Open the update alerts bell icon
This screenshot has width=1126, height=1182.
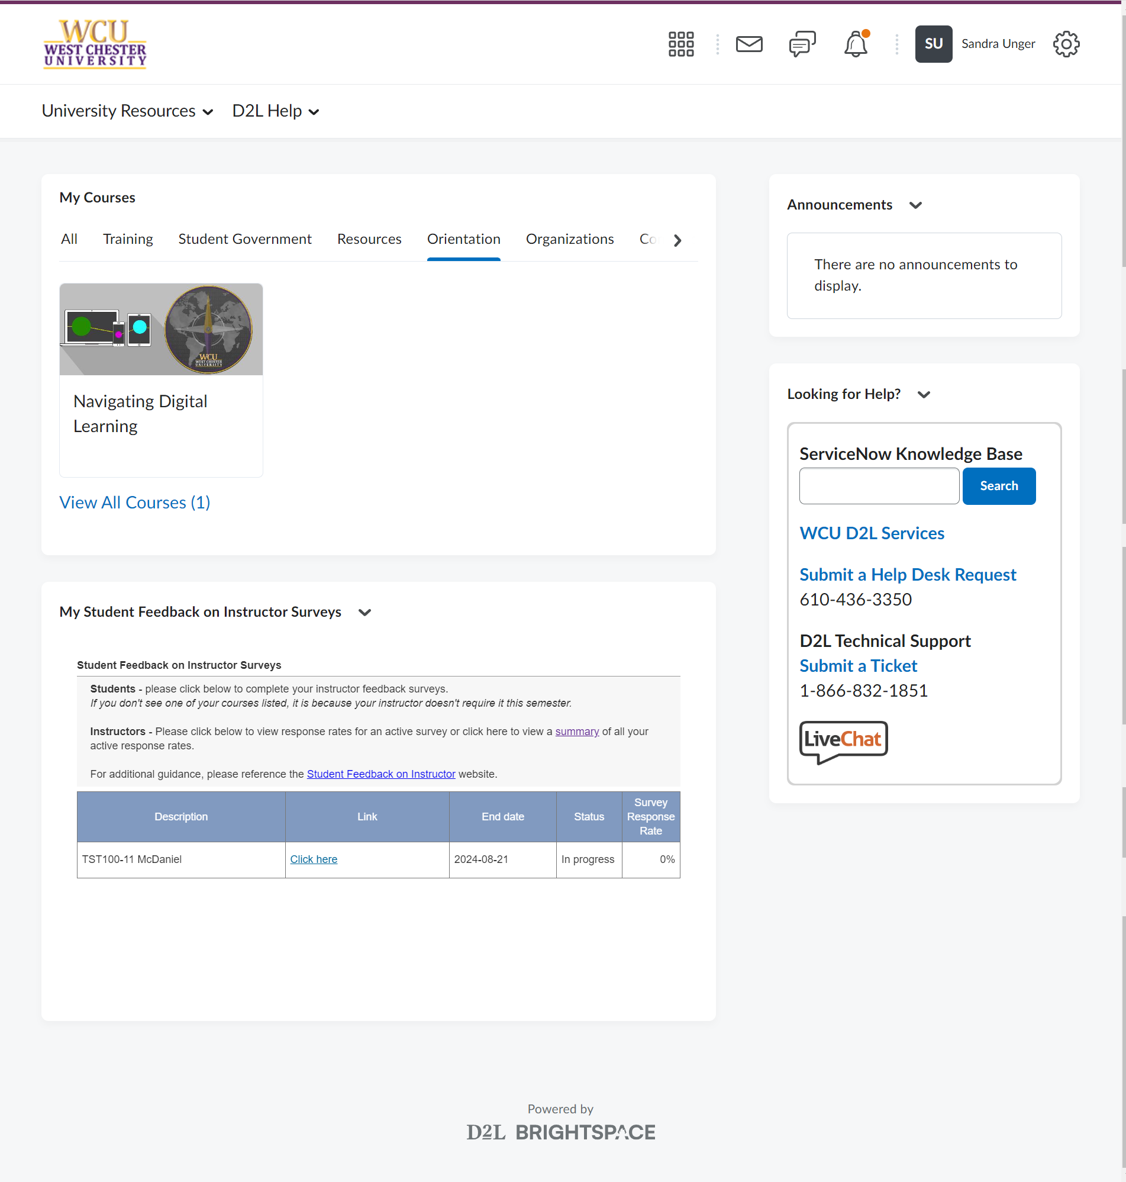coord(856,44)
